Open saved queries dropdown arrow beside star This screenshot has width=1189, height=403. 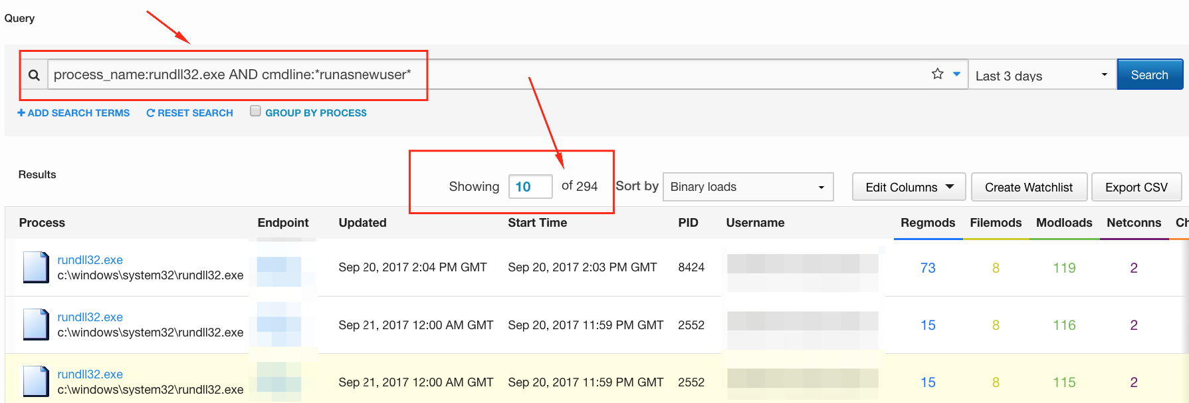pyautogui.click(x=956, y=74)
